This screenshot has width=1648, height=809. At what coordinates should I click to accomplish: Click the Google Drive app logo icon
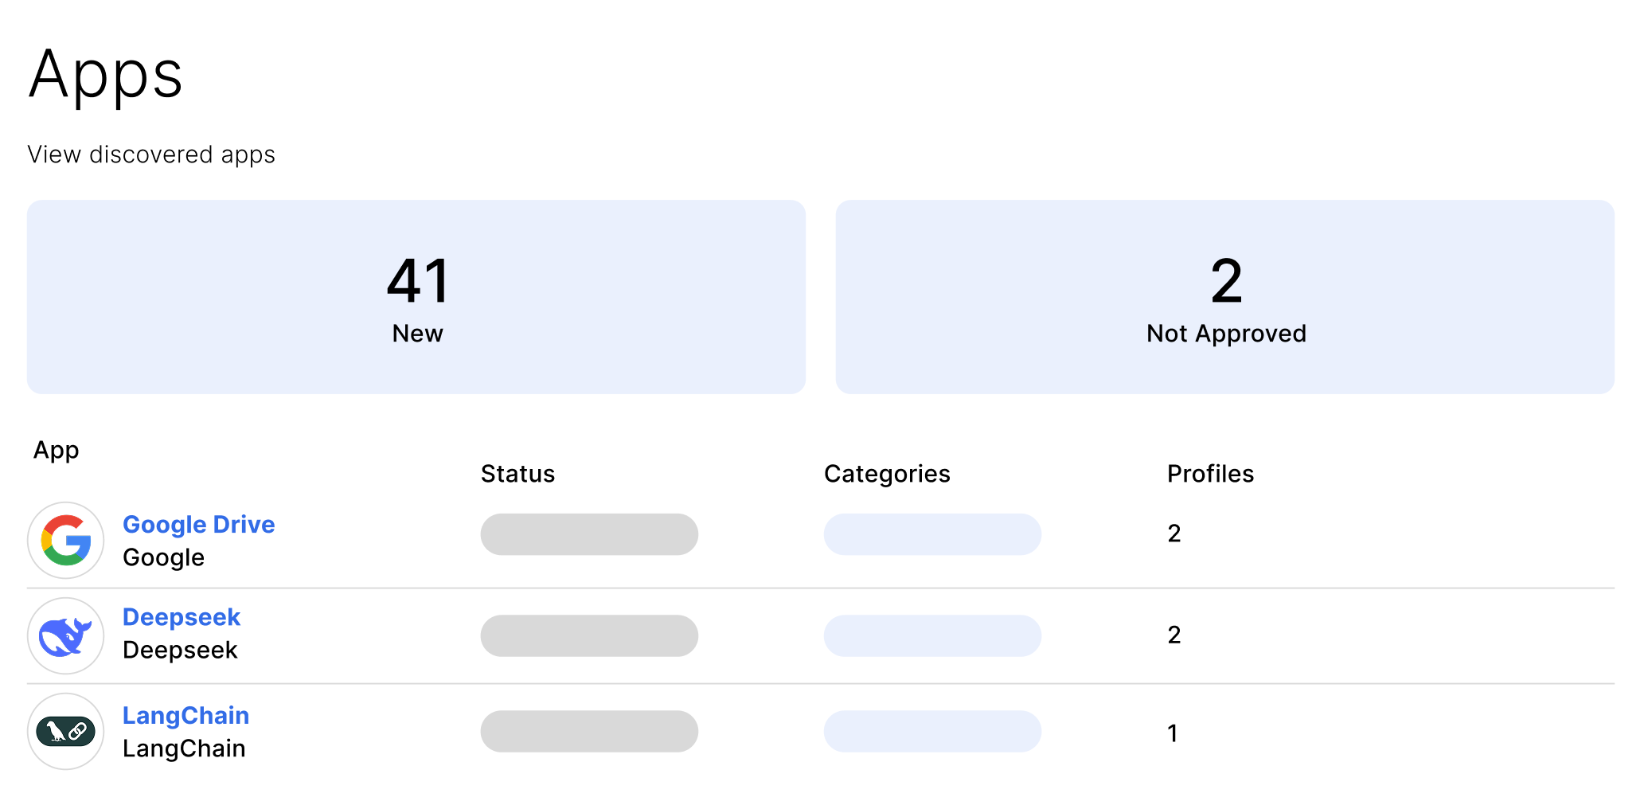[66, 540]
